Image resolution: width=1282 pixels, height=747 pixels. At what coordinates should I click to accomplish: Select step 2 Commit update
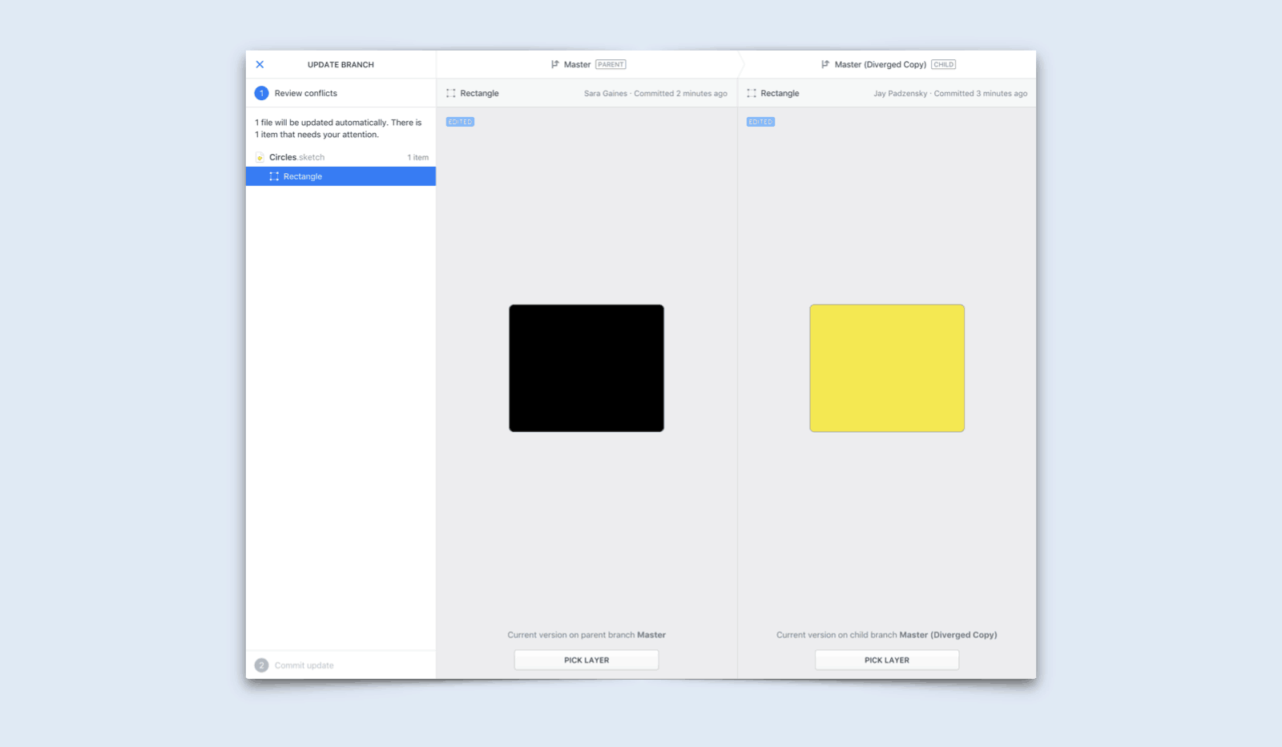[341, 665]
